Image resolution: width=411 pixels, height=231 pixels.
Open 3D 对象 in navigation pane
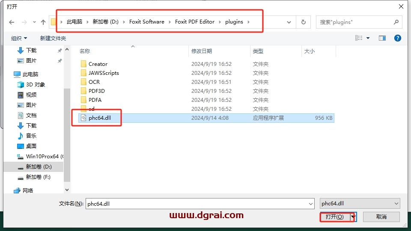pyautogui.click(x=36, y=85)
